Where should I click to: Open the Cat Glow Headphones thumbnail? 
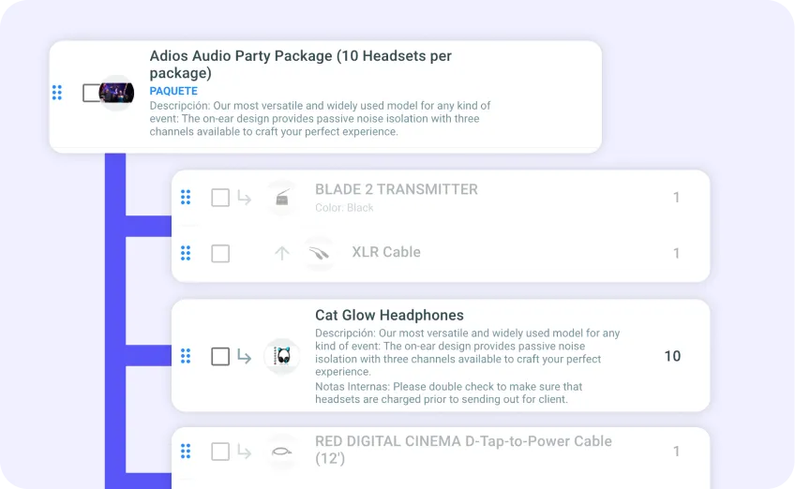[282, 356]
